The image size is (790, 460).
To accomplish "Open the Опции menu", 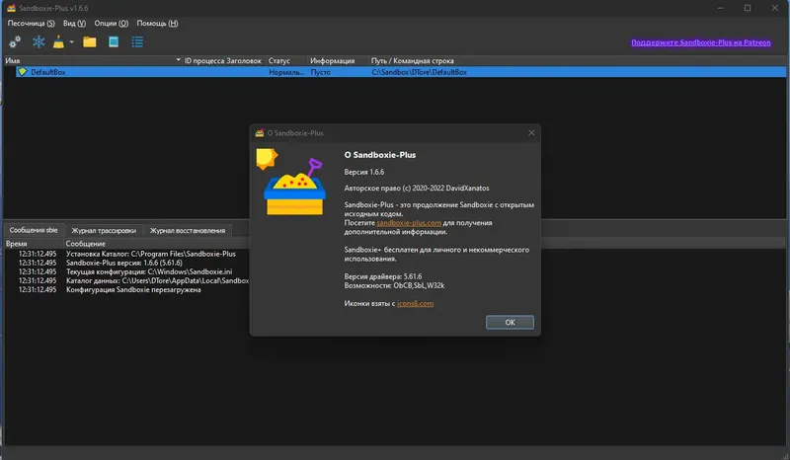I will coord(112,23).
